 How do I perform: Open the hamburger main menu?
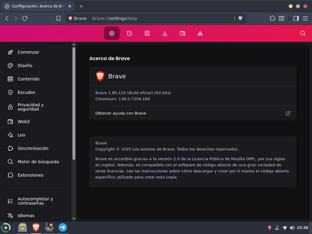305,19
